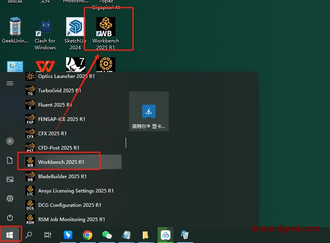Image resolution: width=330 pixels, height=243 pixels.
Task: Select TurboGrid 2025 R1 entry
Action: (x=73, y=90)
